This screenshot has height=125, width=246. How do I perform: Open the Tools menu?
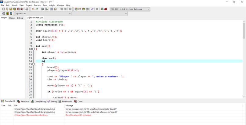point(45,5)
